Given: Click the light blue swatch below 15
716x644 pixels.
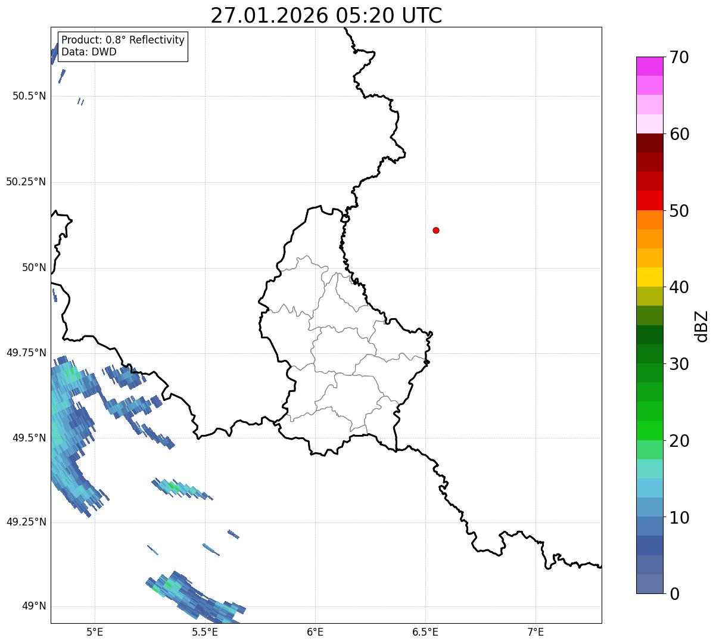Looking at the screenshot, I should (649, 488).
